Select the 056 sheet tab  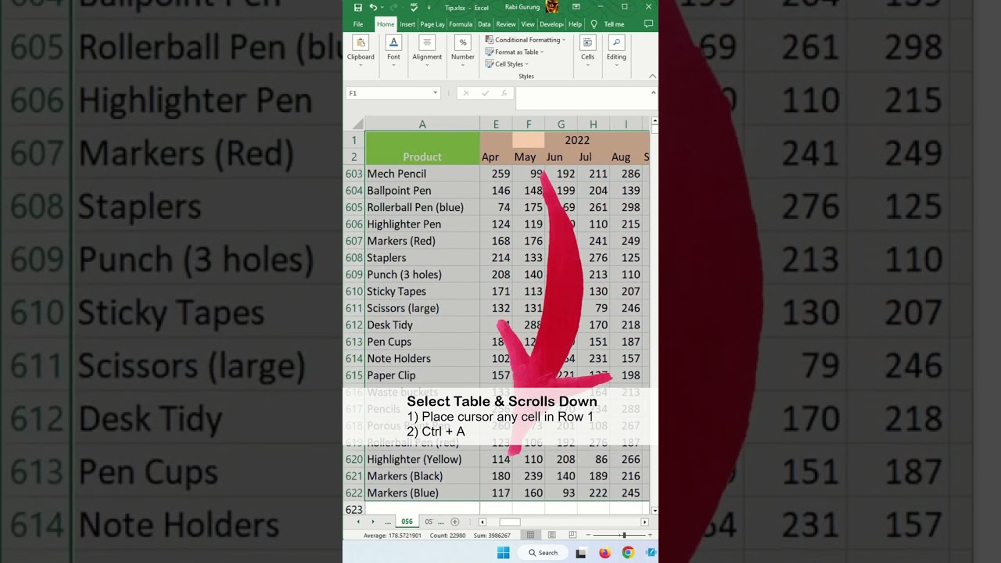point(407,522)
